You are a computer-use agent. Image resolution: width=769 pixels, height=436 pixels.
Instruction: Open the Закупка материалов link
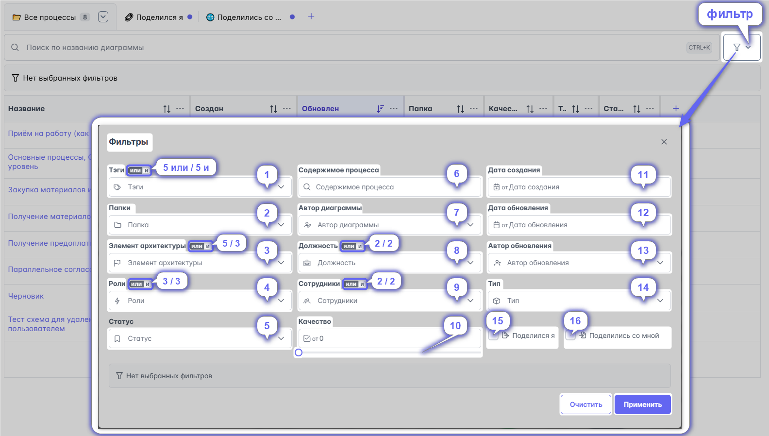50,190
